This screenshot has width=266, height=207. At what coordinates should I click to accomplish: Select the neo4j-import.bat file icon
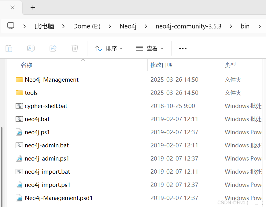pyautogui.click(x=19, y=172)
